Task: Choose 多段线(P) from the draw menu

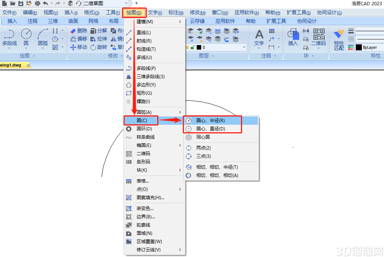Action: coord(154,68)
